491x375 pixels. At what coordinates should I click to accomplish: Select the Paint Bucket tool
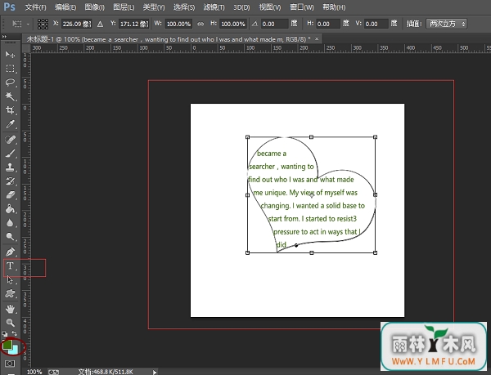(x=10, y=209)
